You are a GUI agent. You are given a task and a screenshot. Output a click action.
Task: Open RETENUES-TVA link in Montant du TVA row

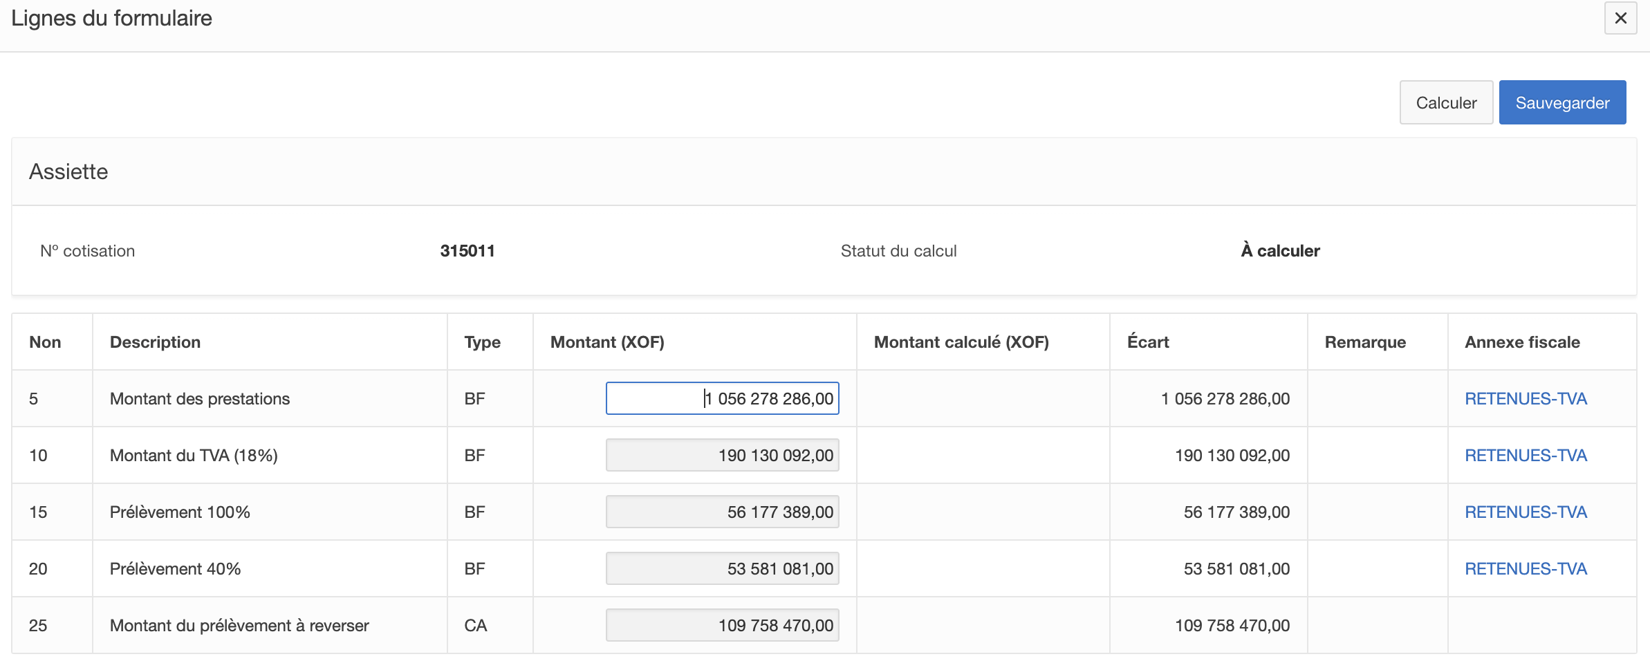click(1525, 456)
